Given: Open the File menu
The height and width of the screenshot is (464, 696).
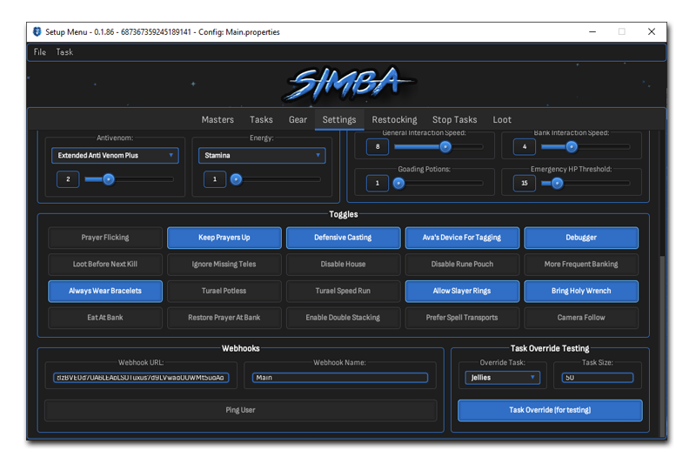Looking at the screenshot, I should [40, 52].
